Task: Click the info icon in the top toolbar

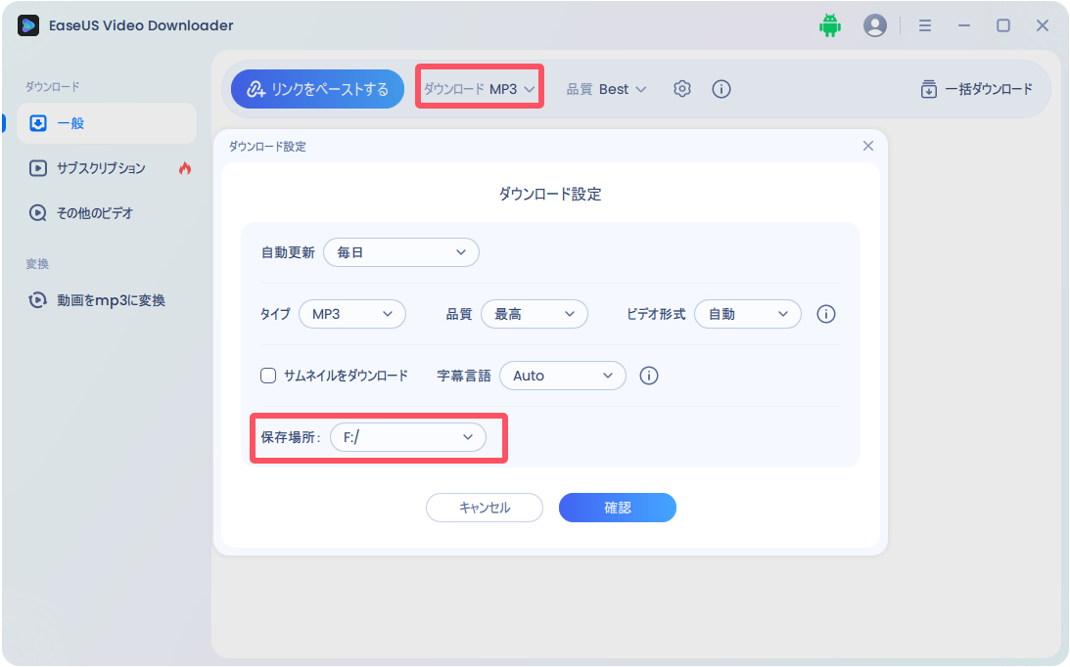Action: tap(721, 88)
